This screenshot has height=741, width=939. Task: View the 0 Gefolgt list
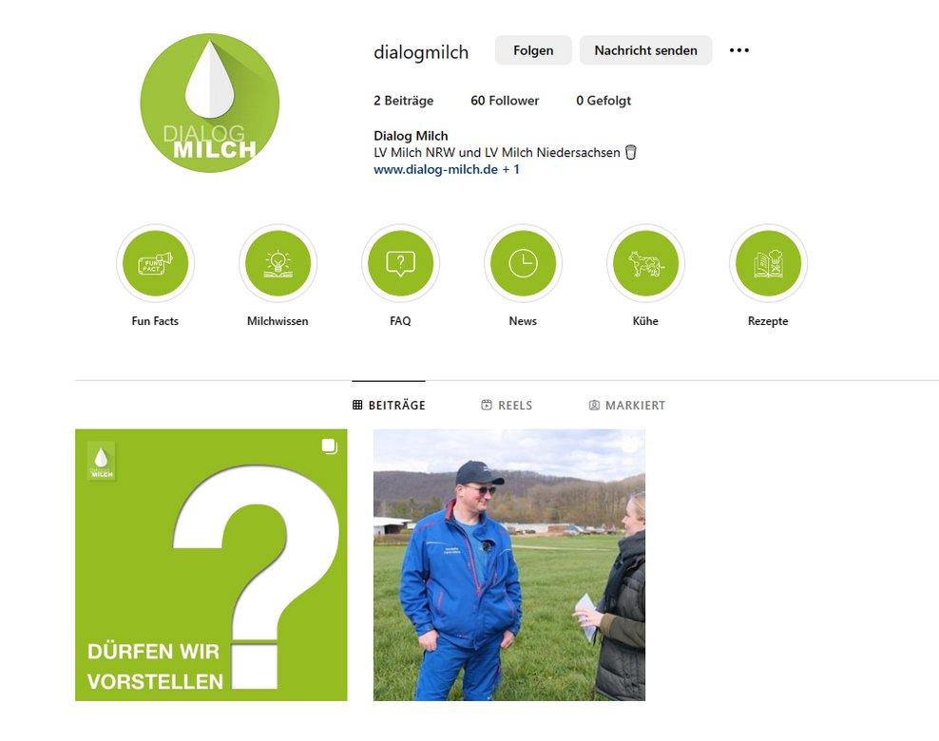[604, 101]
